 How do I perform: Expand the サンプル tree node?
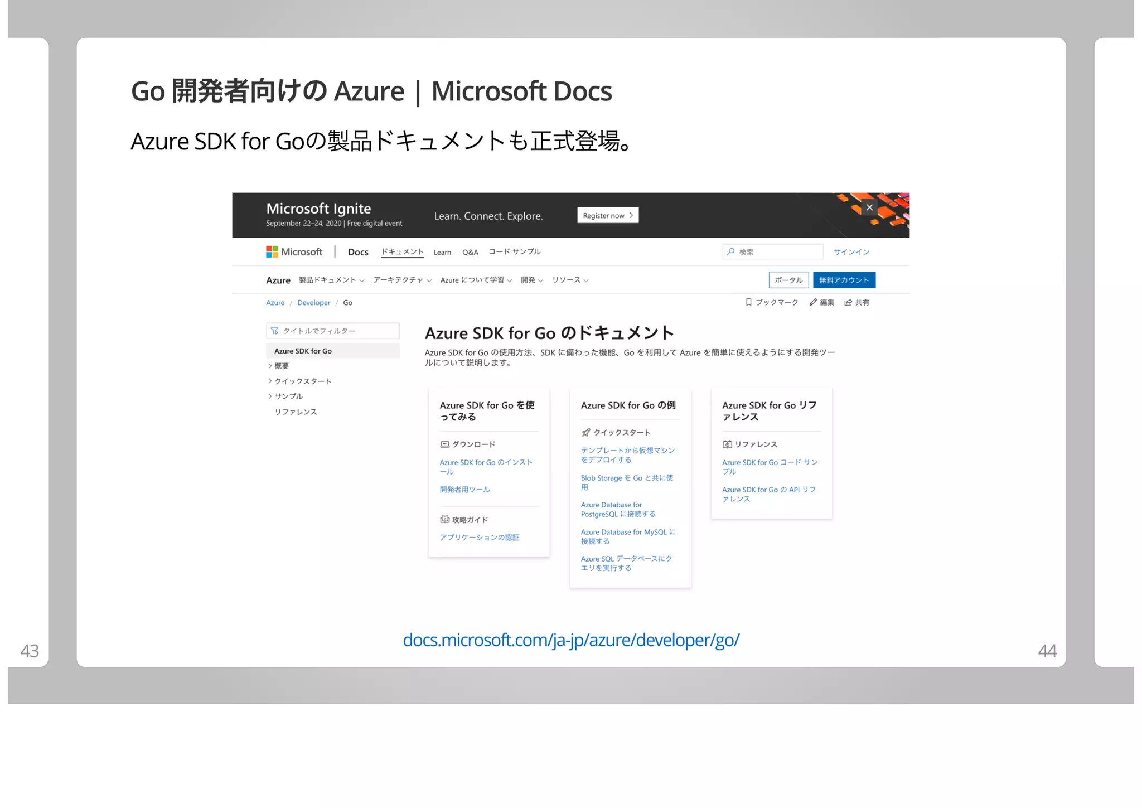285,396
